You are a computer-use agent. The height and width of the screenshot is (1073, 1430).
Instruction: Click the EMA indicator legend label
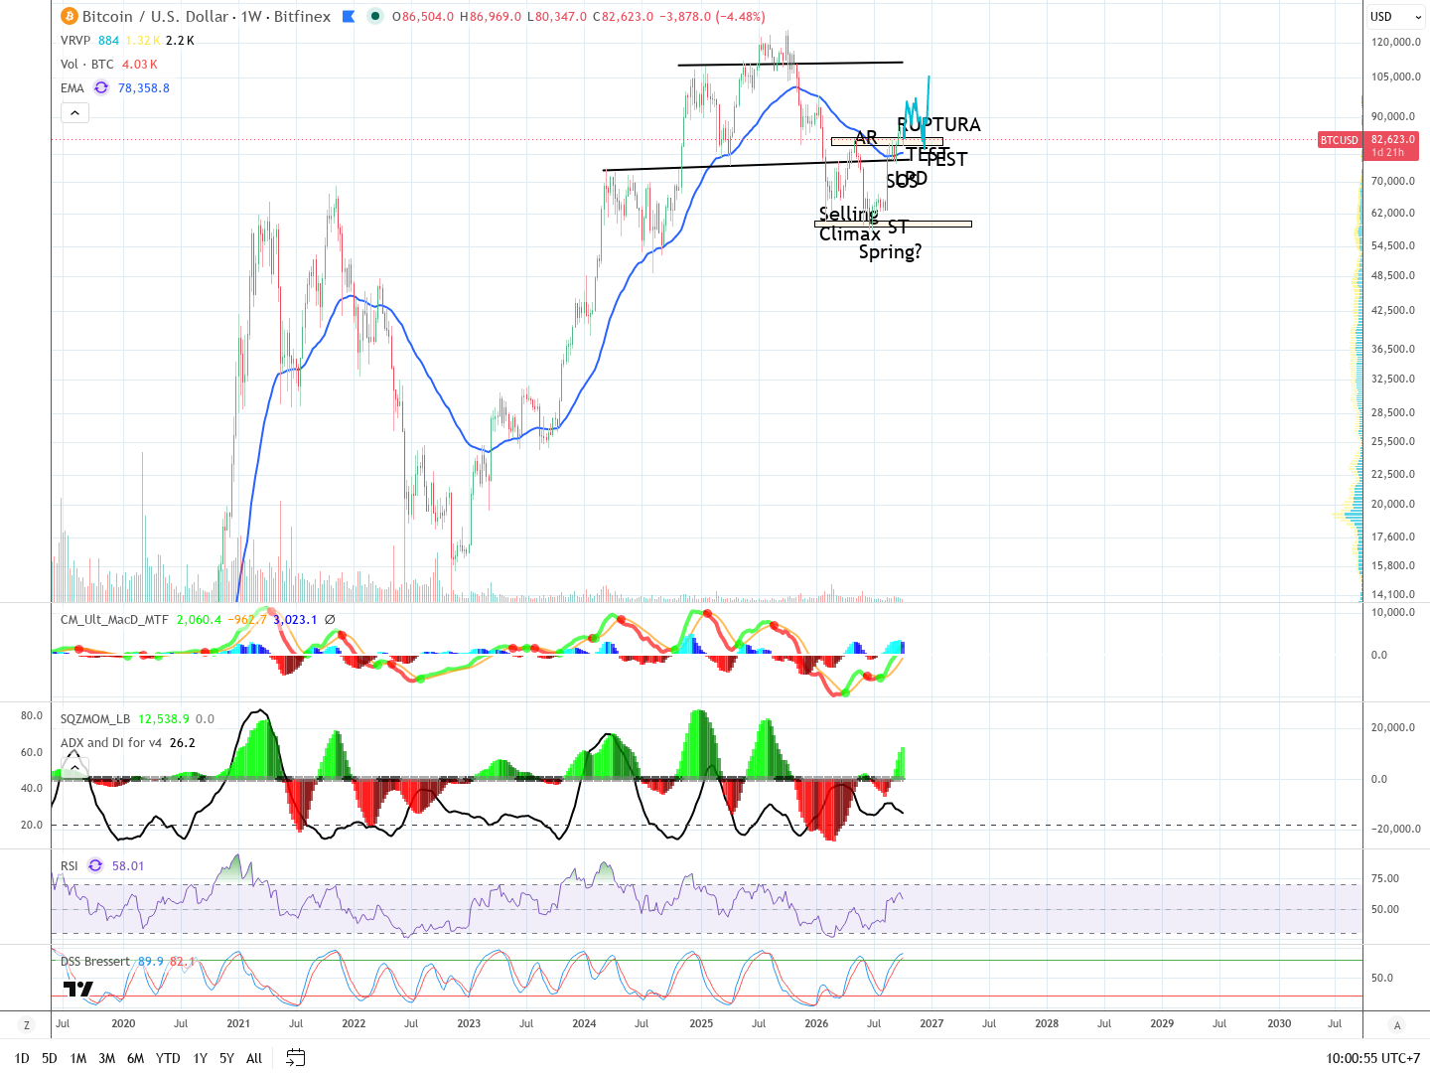[x=72, y=87]
